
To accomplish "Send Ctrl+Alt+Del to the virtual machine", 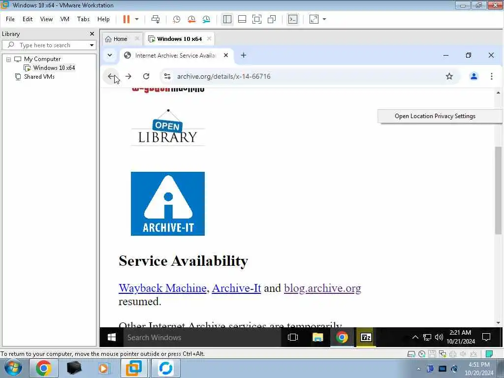I will [156, 19].
